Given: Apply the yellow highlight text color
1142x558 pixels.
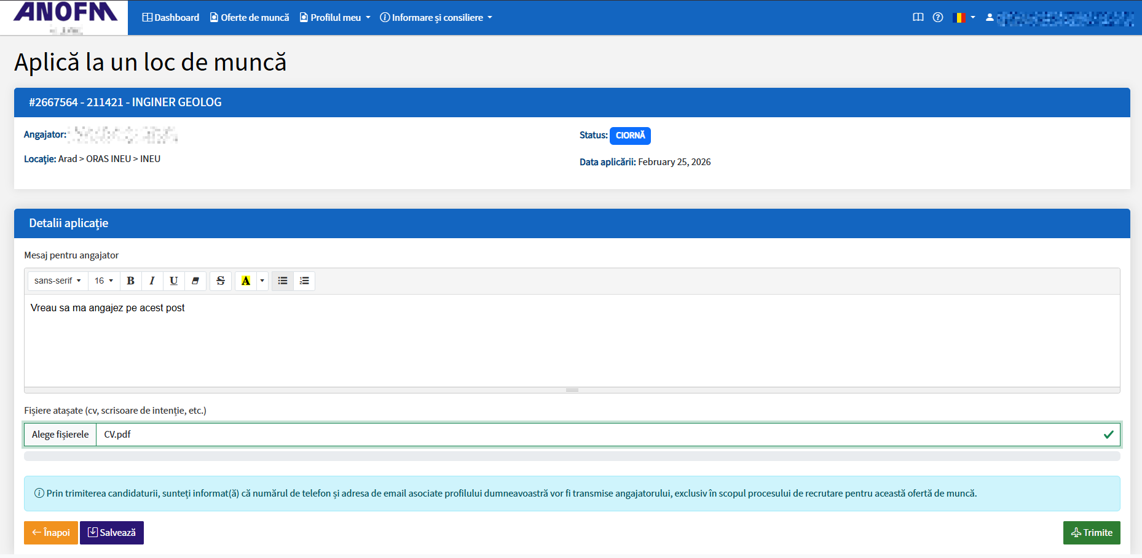Looking at the screenshot, I should [246, 281].
